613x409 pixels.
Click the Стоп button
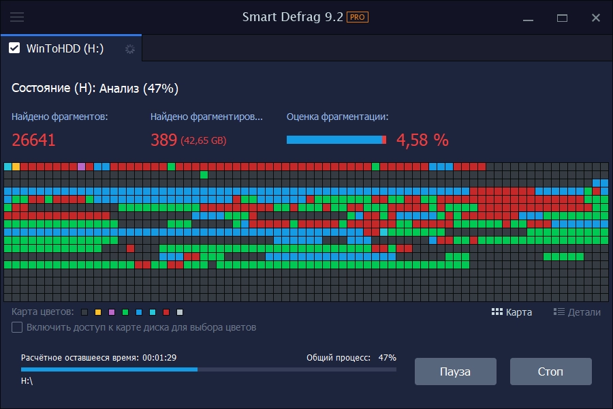(551, 372)
